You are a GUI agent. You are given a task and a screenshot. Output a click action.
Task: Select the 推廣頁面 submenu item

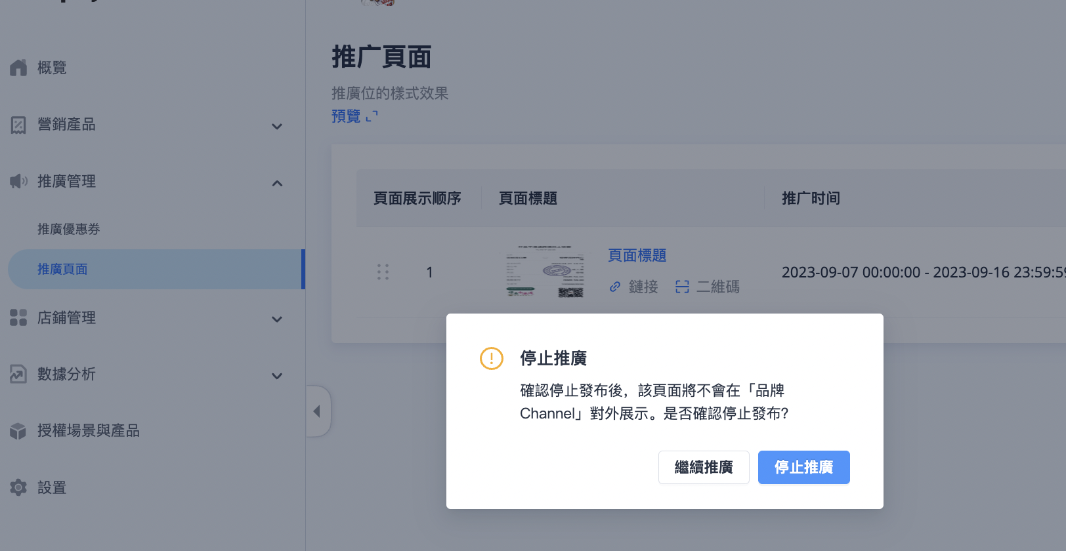tap(156, 269)
